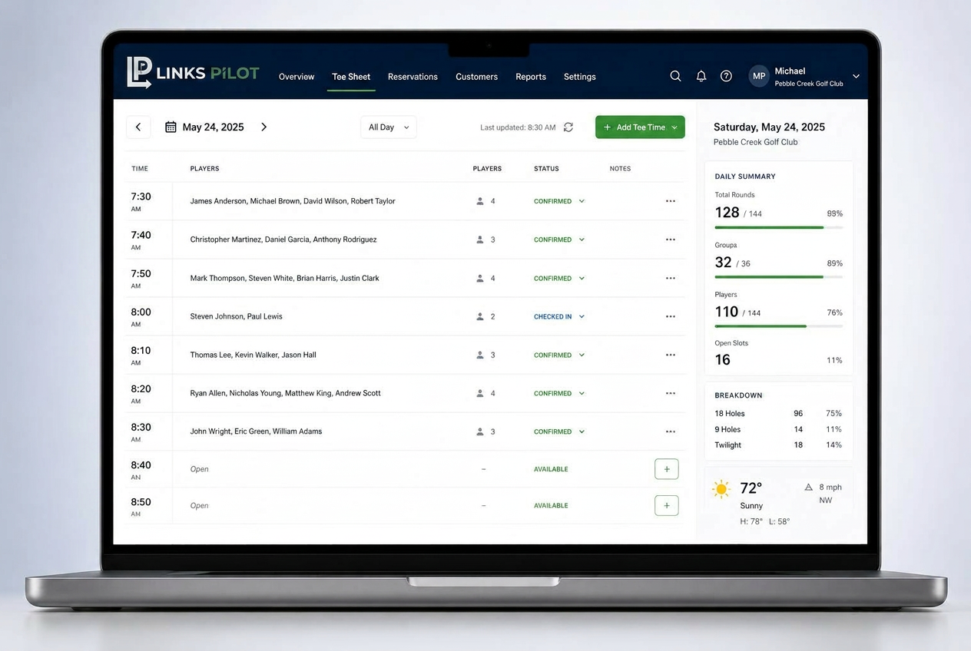This screenshot has height=651, width=971.
Task: Open more options for 8:10 tee time
Action: click(x=671, y=355)
